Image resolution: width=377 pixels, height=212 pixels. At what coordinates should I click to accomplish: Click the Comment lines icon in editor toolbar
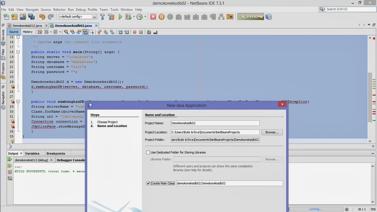(x=149, y=32)
